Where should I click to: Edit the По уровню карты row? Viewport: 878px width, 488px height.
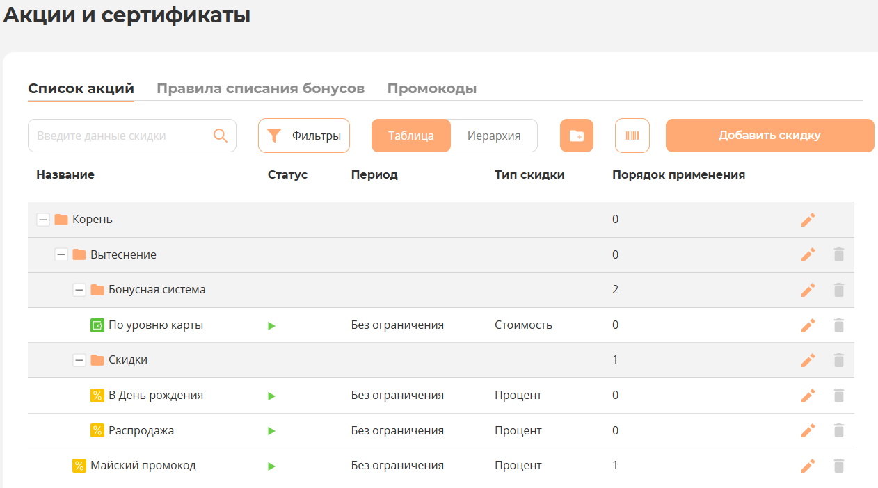808,325
